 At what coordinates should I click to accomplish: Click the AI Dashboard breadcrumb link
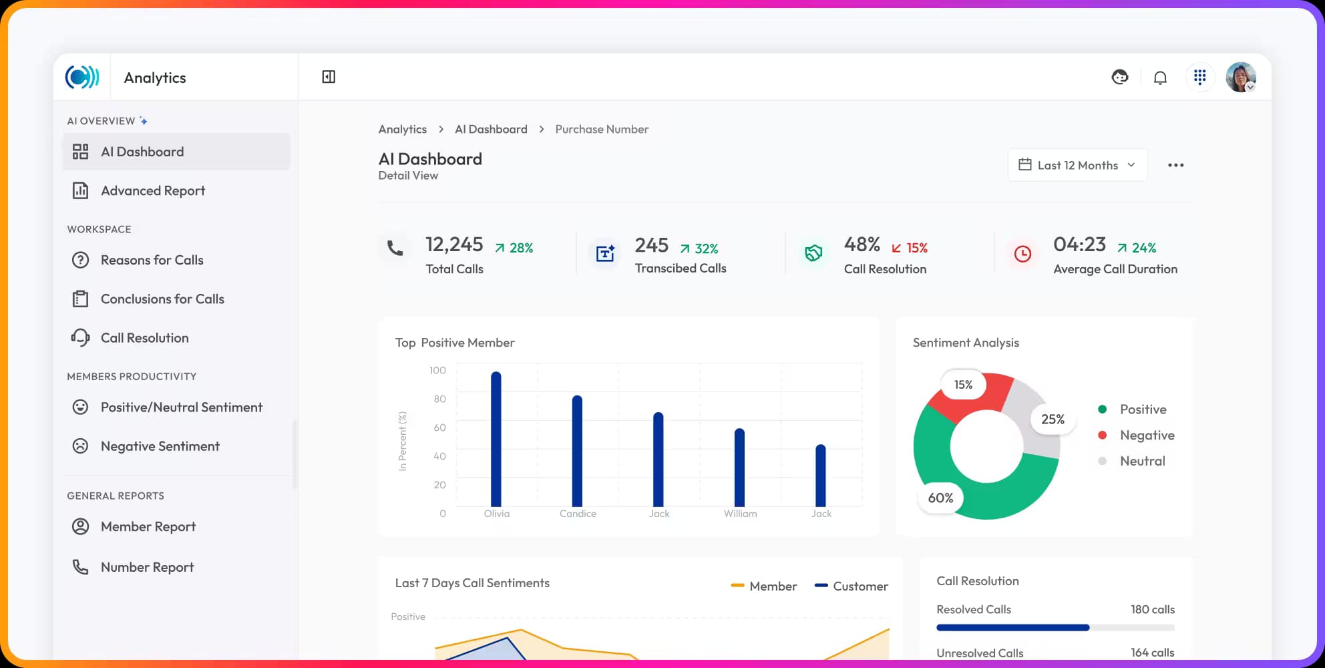pyautogui.click(x=491, y=129)
